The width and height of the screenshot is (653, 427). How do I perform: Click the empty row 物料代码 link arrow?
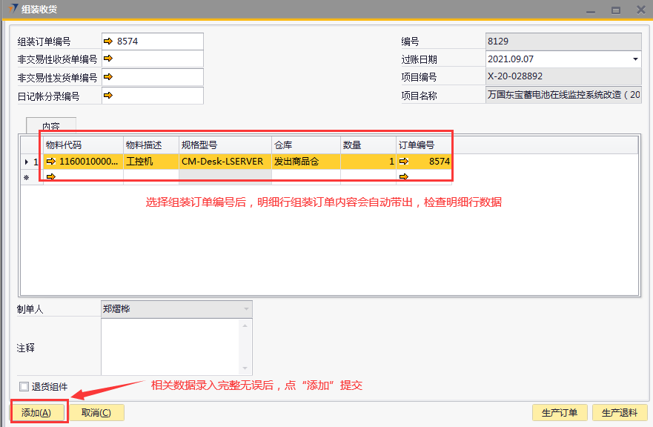click(x=51, y=177)
